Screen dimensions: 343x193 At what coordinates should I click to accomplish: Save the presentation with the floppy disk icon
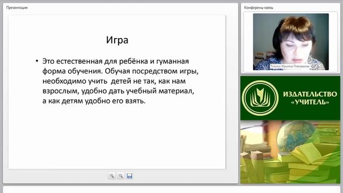point(130,176)
